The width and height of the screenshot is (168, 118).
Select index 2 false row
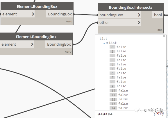[x=118, y=56]
